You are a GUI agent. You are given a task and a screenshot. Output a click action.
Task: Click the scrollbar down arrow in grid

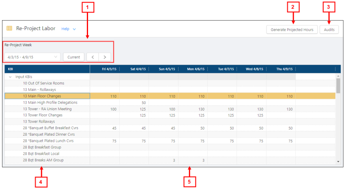338,162
